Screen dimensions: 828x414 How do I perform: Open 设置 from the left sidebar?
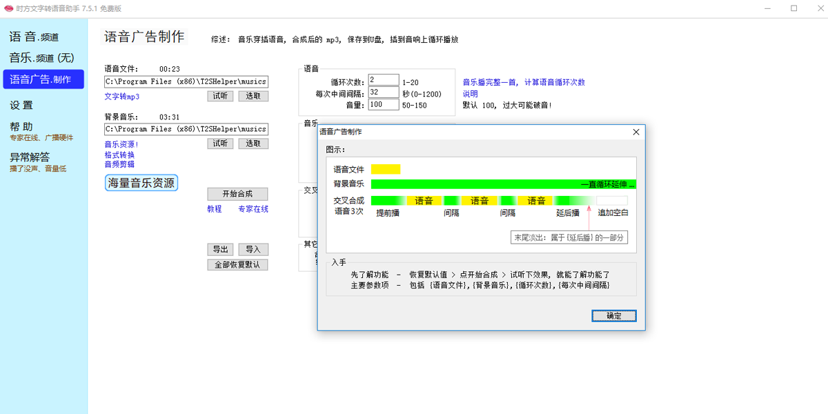(21, 106)
